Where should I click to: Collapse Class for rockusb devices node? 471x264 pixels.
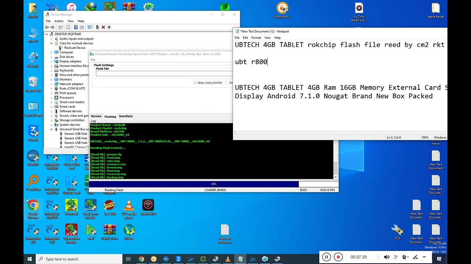coord(52,43)
